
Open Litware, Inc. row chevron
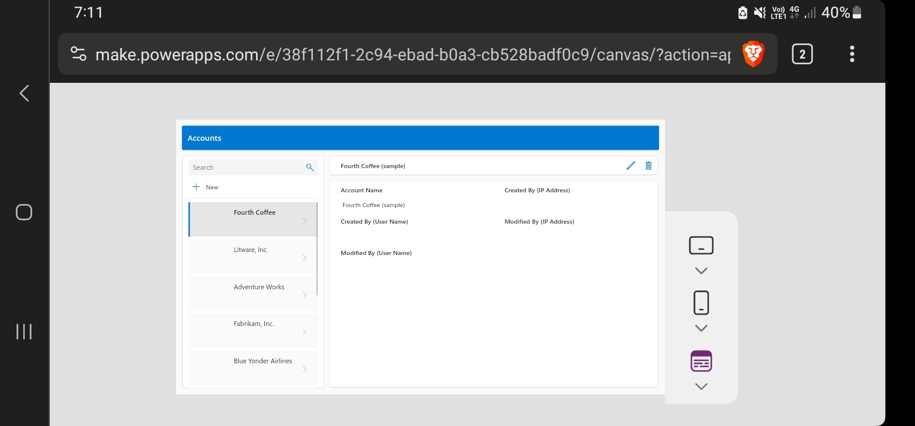coord(305,258)
